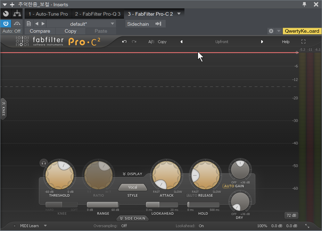Select the 3 - FabFilter Pro-C 2 tab
322x231 pixels.
click(x=150, y=14)
